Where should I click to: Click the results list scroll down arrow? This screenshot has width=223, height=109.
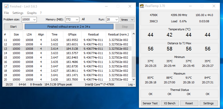click(x=134, y=79)
